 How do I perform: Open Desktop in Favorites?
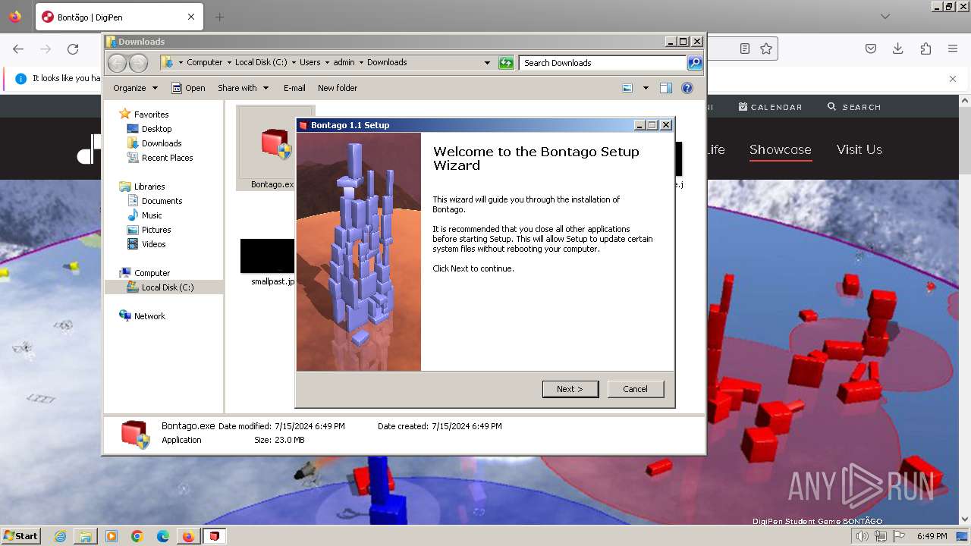[156, 129]
